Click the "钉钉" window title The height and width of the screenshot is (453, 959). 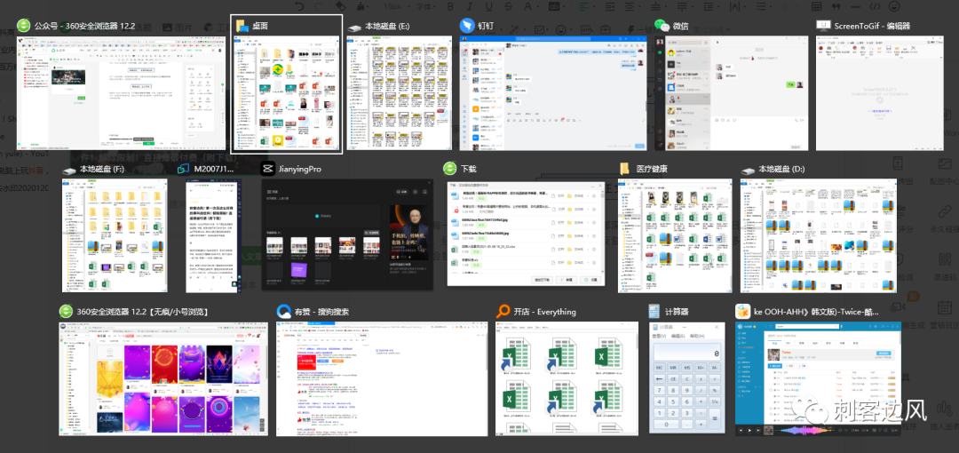click(487, 26)
